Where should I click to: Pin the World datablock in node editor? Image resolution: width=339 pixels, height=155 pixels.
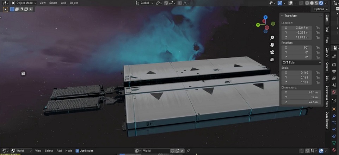[x=189, y=151]
